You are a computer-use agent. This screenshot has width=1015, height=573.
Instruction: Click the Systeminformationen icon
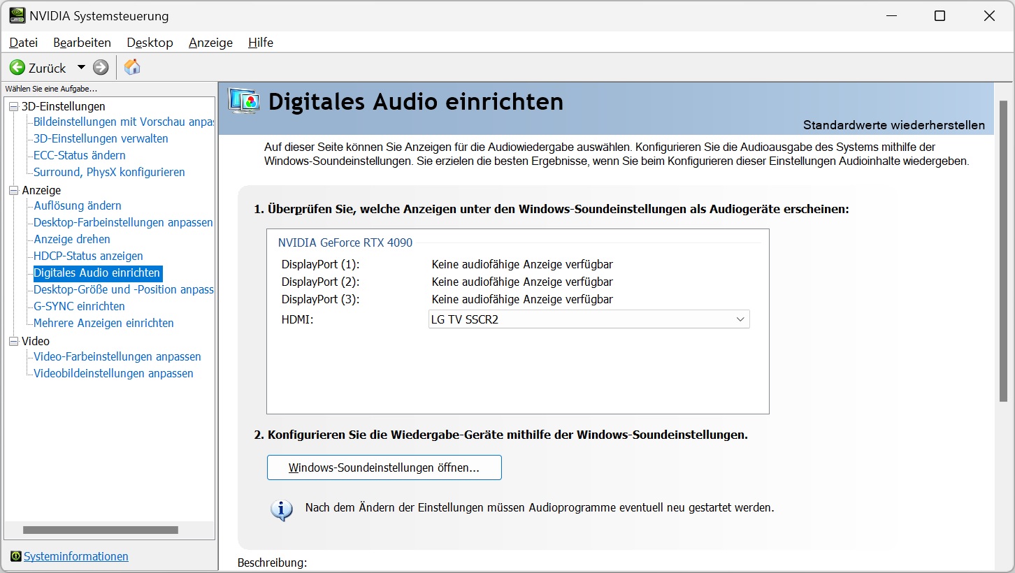tap(15, 557)
